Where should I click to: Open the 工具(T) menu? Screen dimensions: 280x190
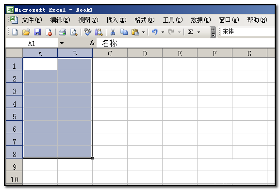[173, 20]
